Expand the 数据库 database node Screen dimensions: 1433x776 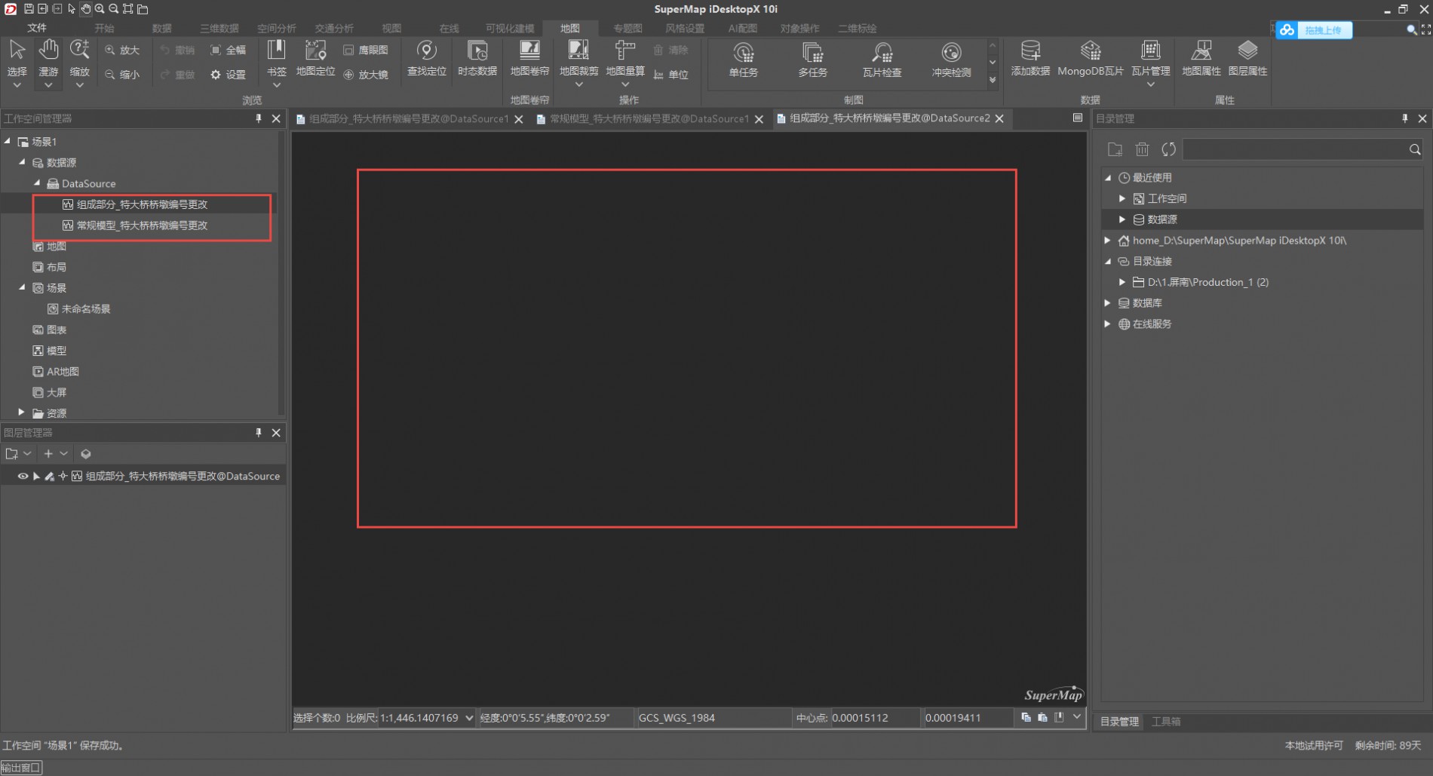click(x=1108, y=302)
